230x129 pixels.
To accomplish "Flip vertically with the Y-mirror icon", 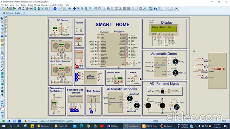I will click(2, 116).
